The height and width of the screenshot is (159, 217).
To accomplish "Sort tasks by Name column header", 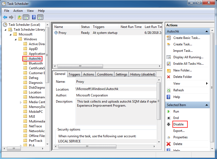I will point(66,27).
